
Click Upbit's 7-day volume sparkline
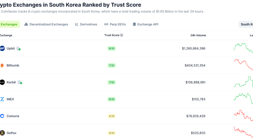[x=244, y=48]
